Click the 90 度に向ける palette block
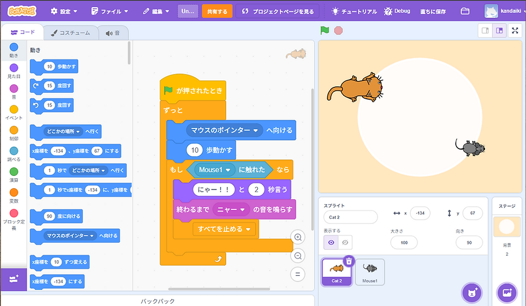 56,216
